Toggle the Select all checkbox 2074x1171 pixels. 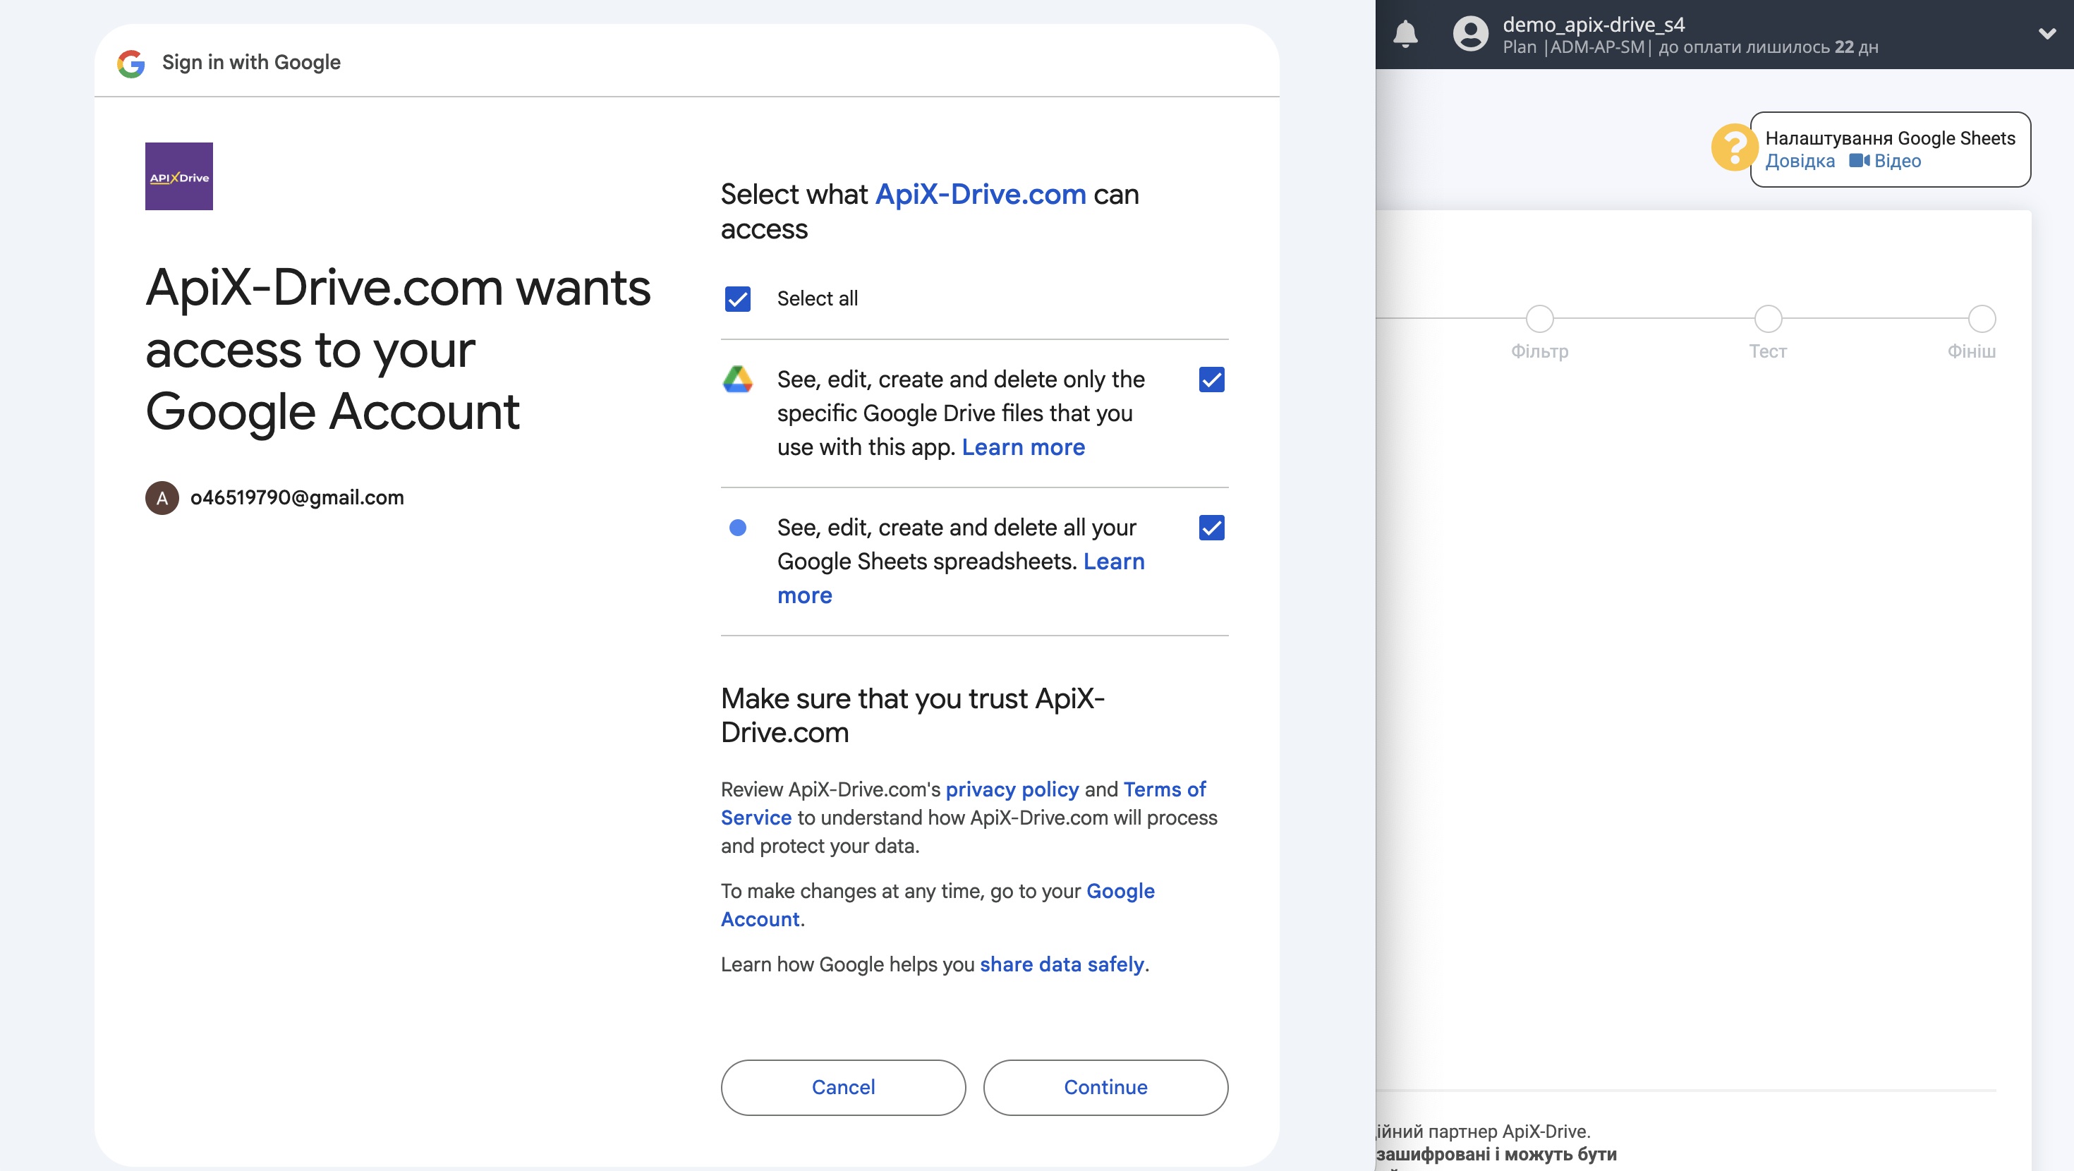click(x=737, y=299)
